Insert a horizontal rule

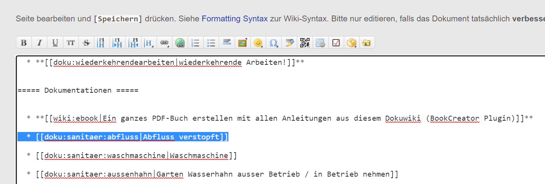tap(227, 43)
